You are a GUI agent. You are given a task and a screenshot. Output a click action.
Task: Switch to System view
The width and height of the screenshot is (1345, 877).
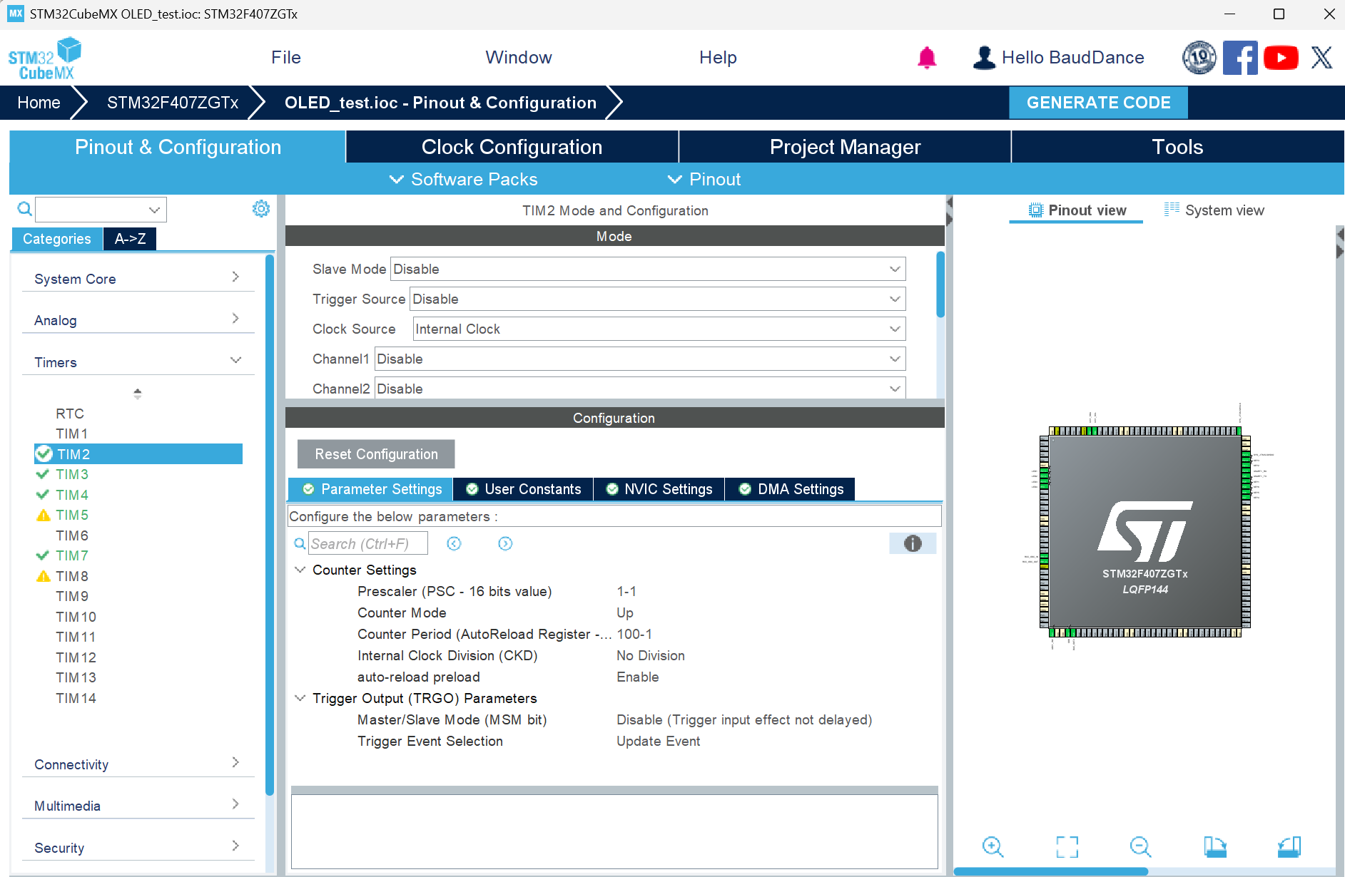1214,210
